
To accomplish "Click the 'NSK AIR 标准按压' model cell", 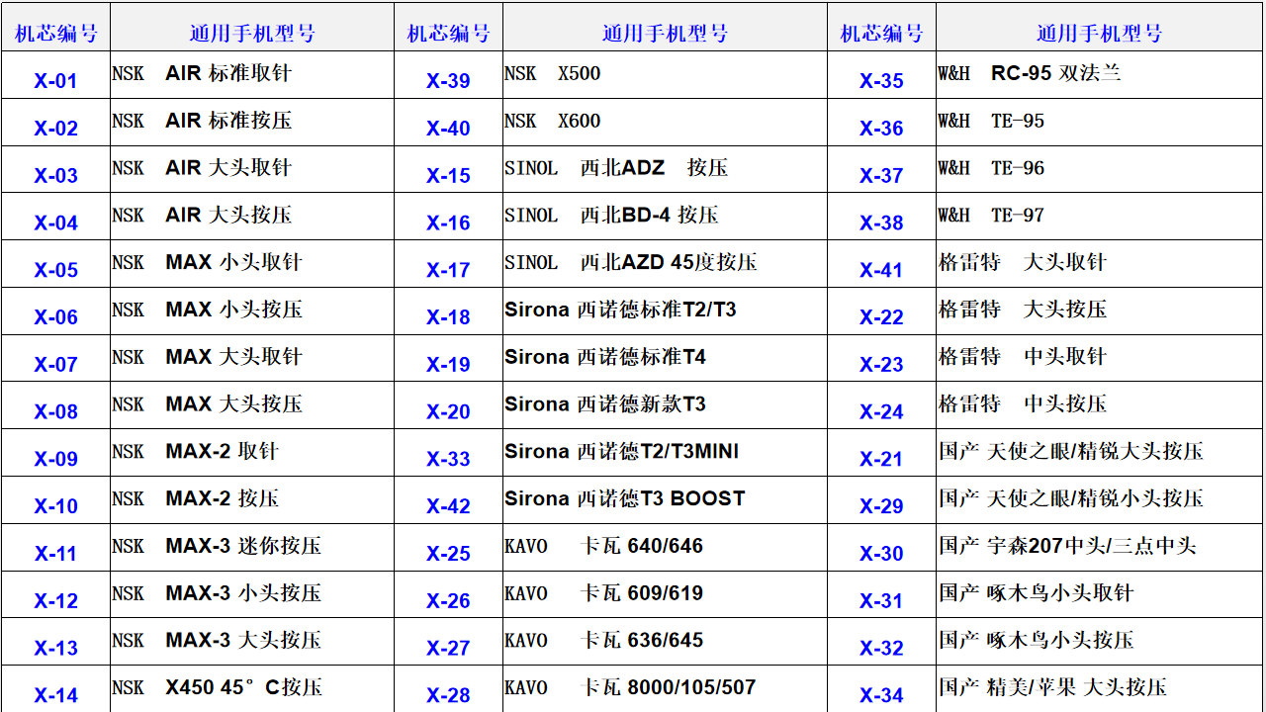I will [252, 123].
